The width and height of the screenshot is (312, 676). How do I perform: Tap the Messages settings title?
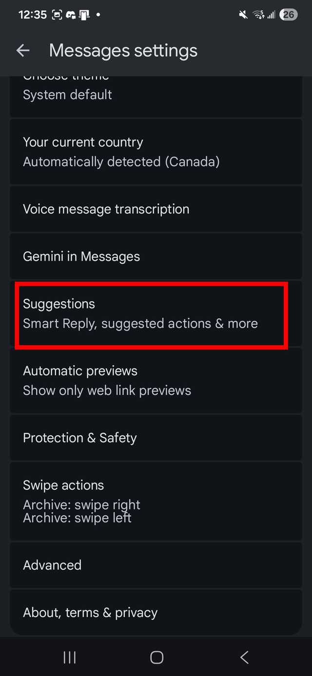pos(123,51)
